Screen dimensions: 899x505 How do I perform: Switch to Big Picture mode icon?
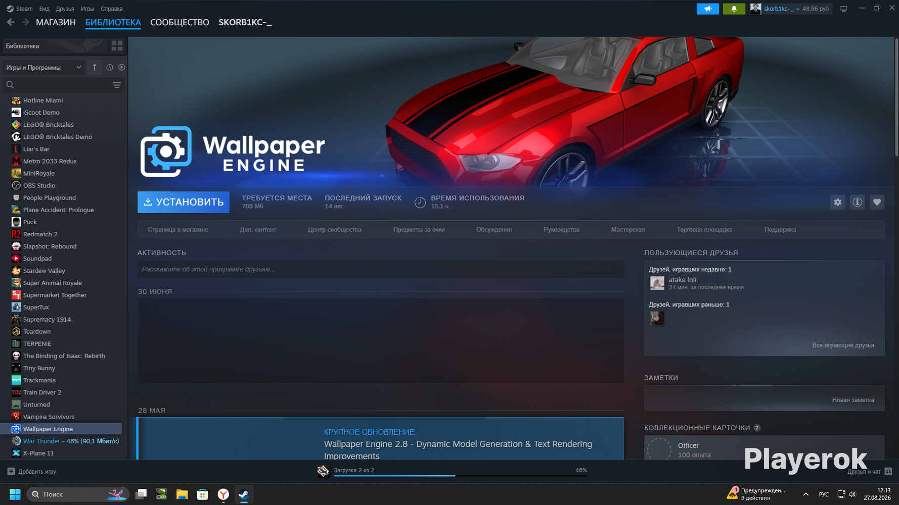coord(843,9)
